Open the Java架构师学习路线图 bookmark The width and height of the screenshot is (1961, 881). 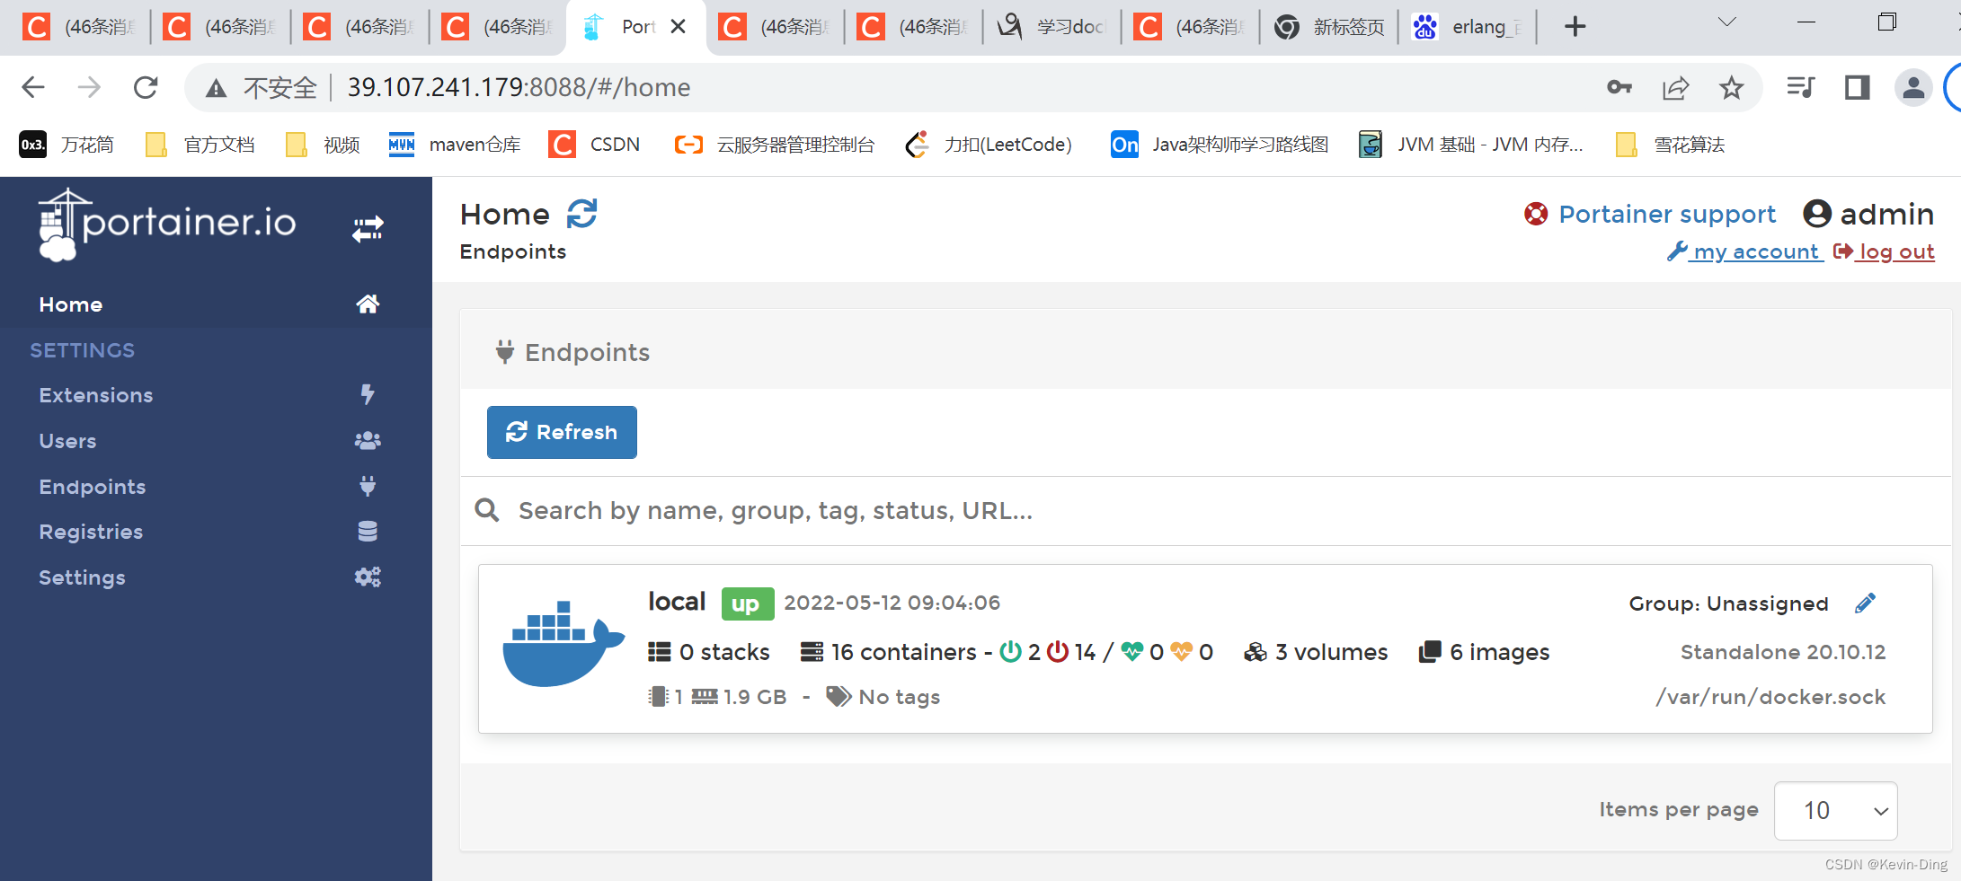1220,145
